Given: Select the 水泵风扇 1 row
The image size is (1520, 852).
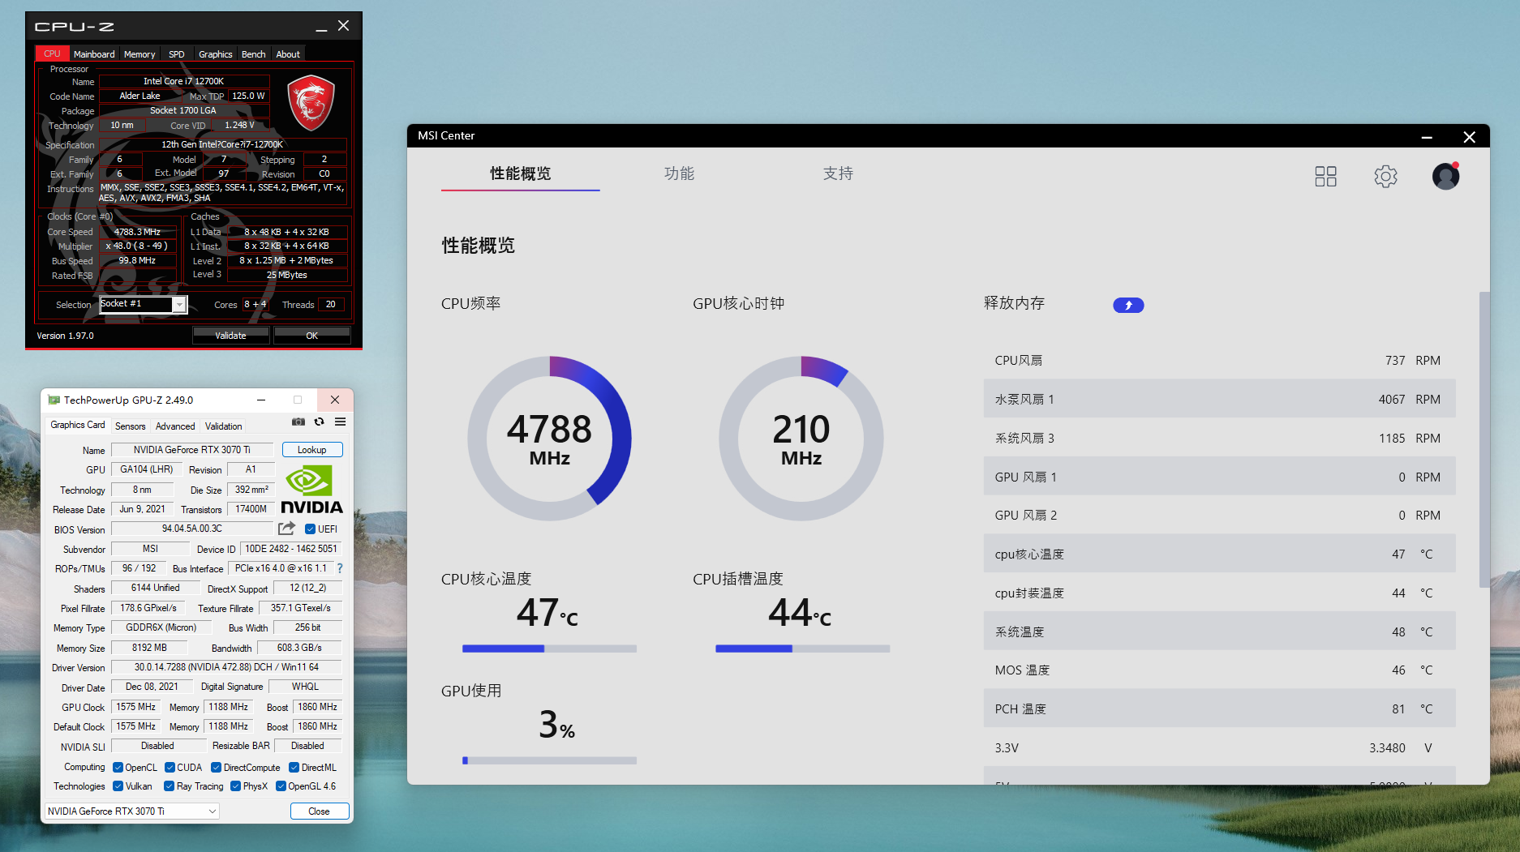Looking at the screenshot, I should (x=1219, y=399).
